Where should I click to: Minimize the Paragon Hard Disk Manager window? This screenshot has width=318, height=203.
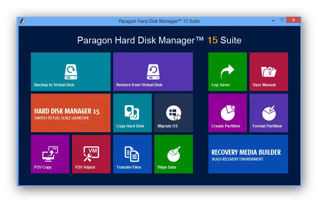click(x=273, y=20)
